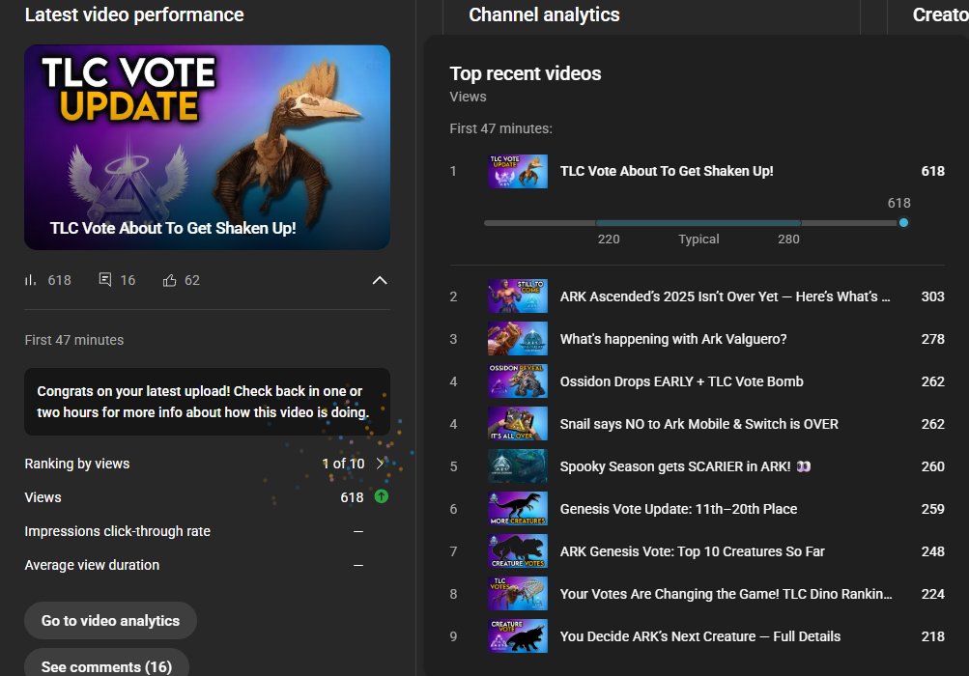Click the Top recent videos heading
The image size is (969, 676).
[526, 73]
